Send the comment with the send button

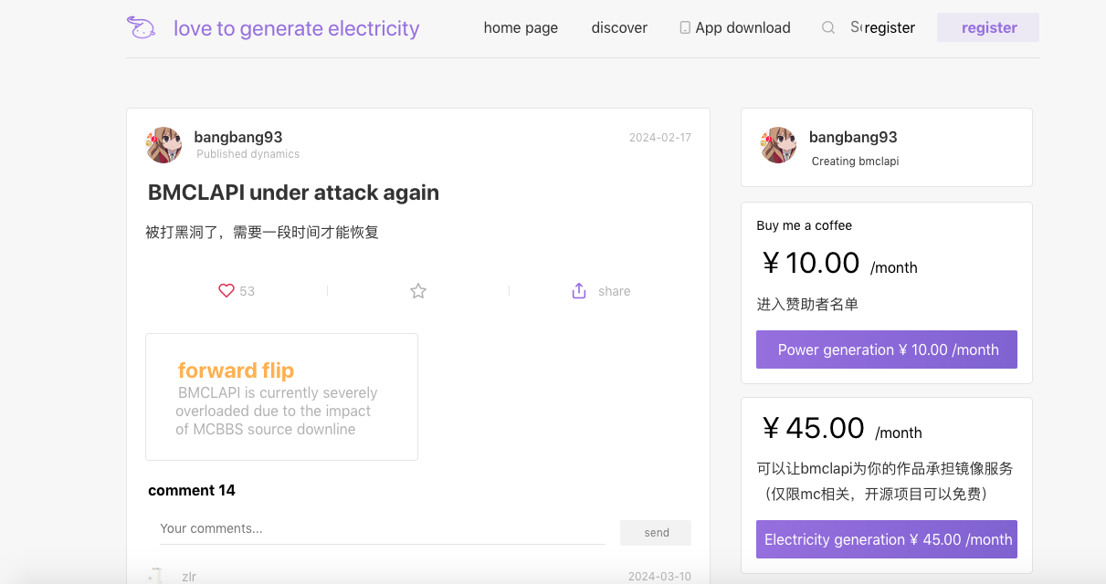tap(656, 533)
